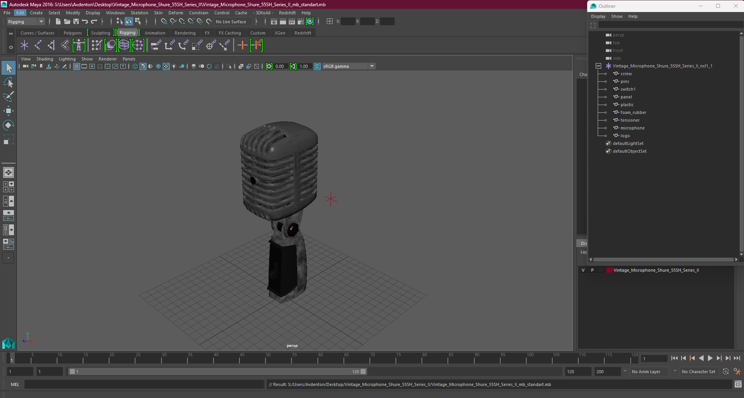Choose the Rotate tool in toolbox
This screenshot has height=398, width=744.
click(x=9, y=125)
